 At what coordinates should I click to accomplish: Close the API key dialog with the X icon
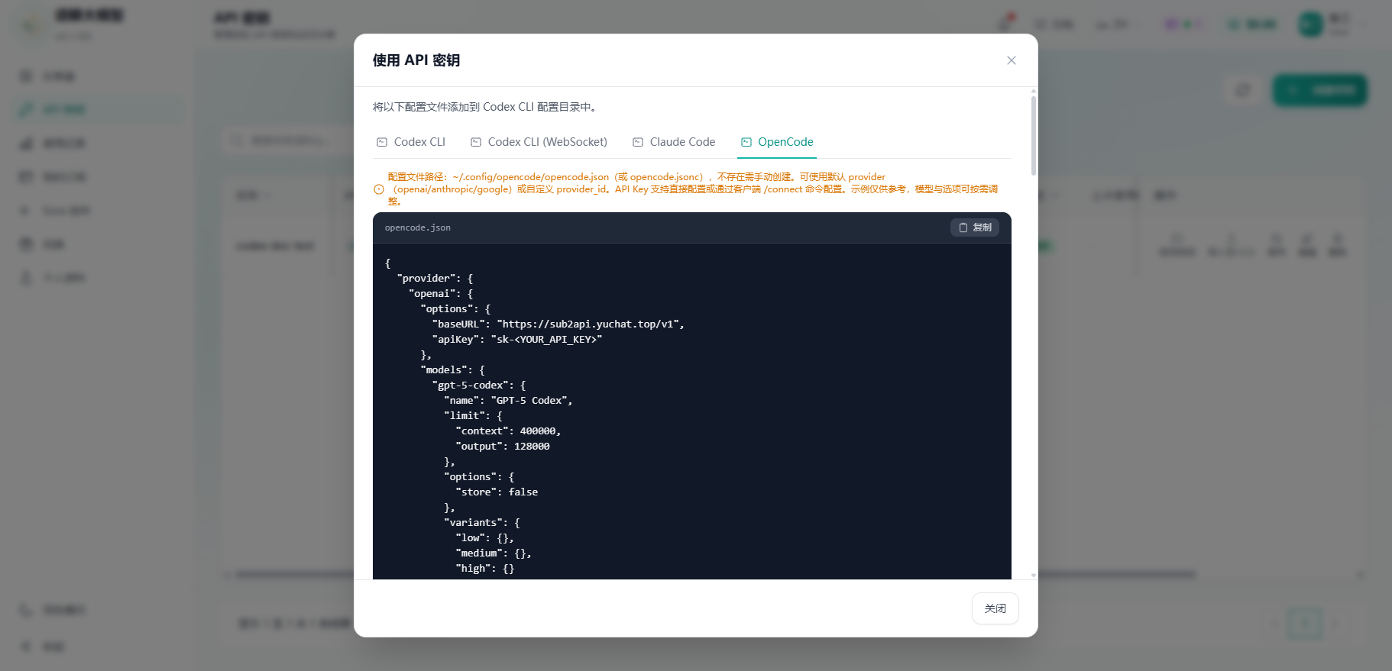1011,60
